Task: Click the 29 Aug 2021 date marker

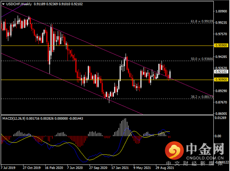Action: pyautogui.click(x=164, y=168)
